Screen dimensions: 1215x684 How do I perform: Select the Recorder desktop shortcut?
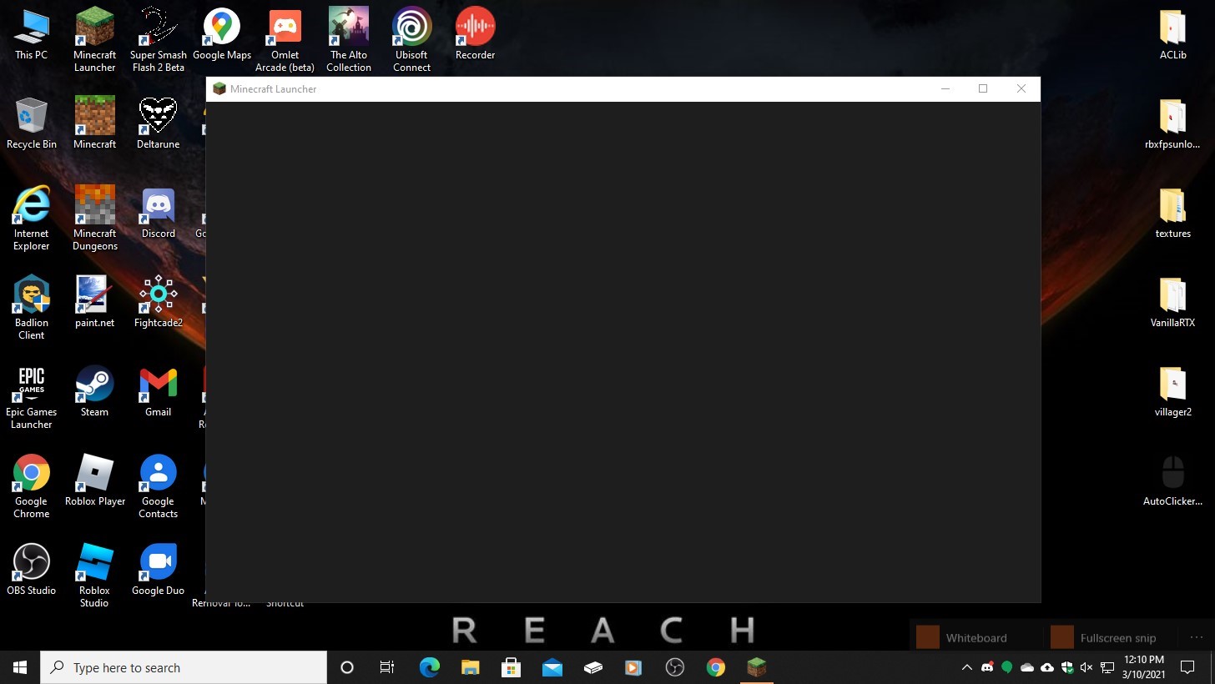[476, 34]
